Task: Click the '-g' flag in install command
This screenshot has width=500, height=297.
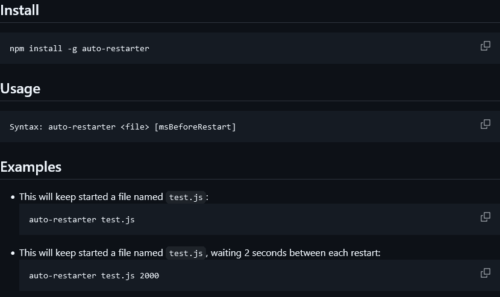Action: [x=72, y=48]
